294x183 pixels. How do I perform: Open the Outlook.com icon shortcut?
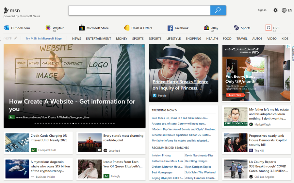[x=6, y=28]
